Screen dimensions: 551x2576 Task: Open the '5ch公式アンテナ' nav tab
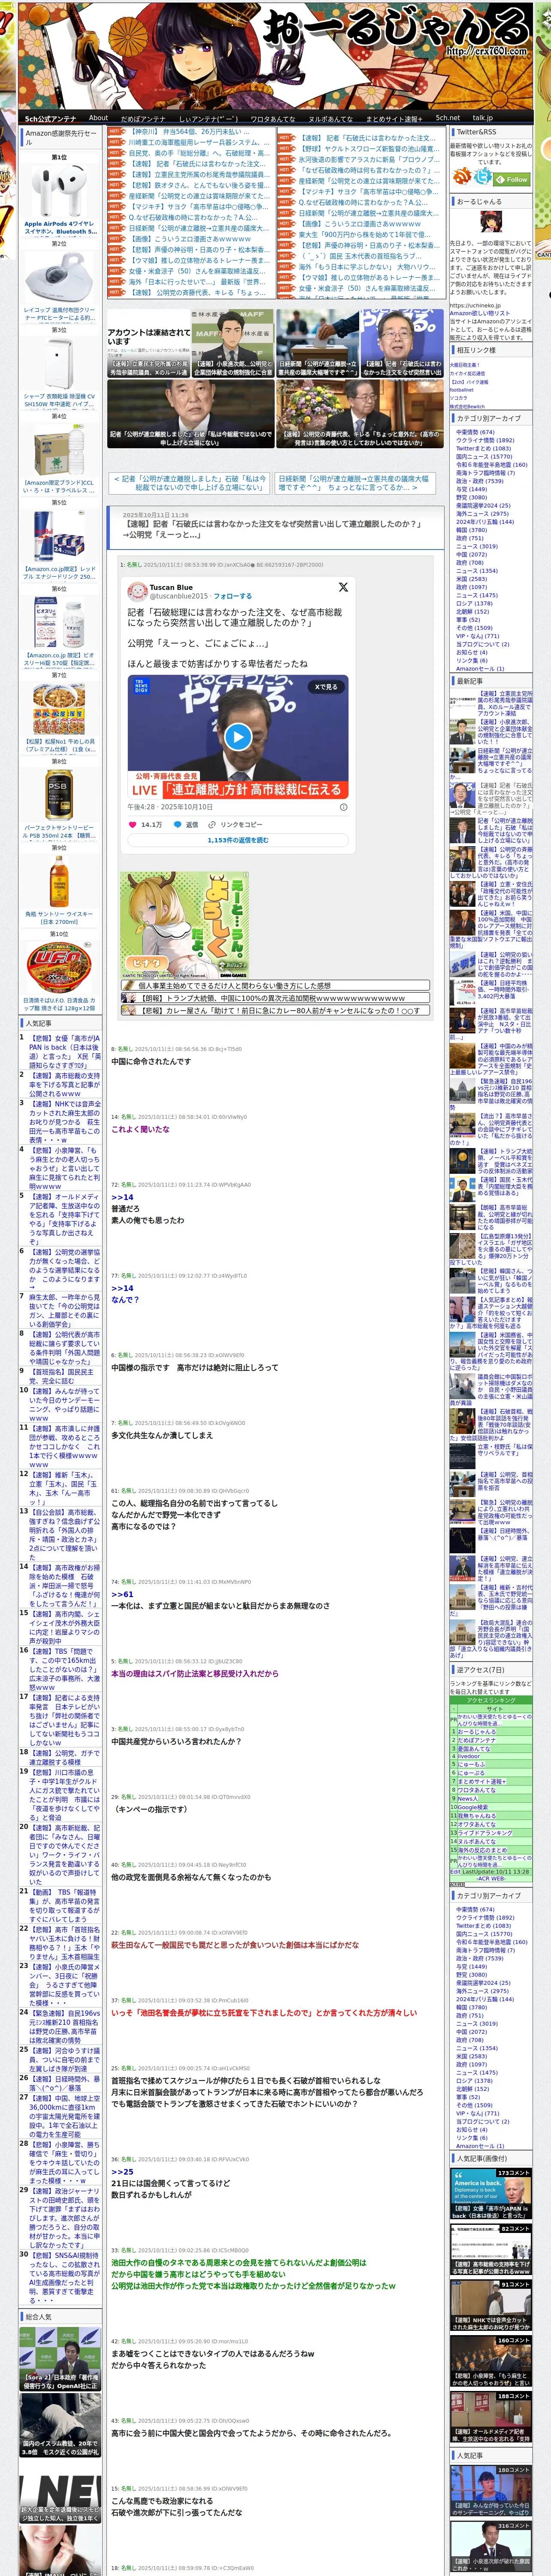coord(50,118)
